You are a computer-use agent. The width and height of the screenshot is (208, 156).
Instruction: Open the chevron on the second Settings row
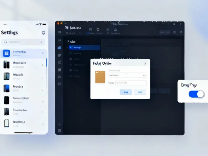click(x=43, y=65)
